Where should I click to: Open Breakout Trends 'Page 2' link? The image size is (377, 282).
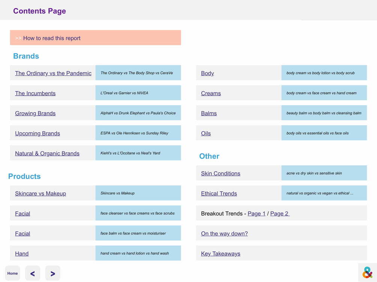280,214
